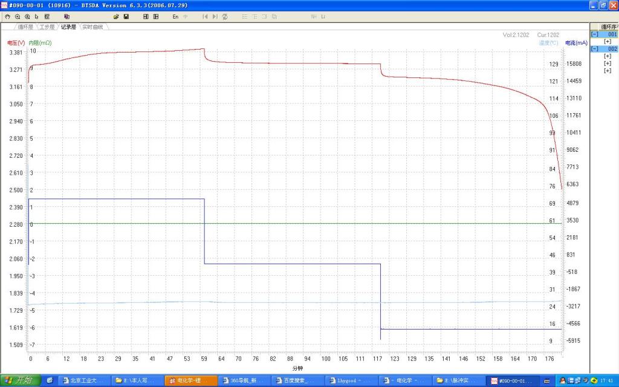
Task: Open the 工步层 tab
Action: pyautogui.click(x=47, y=27)
